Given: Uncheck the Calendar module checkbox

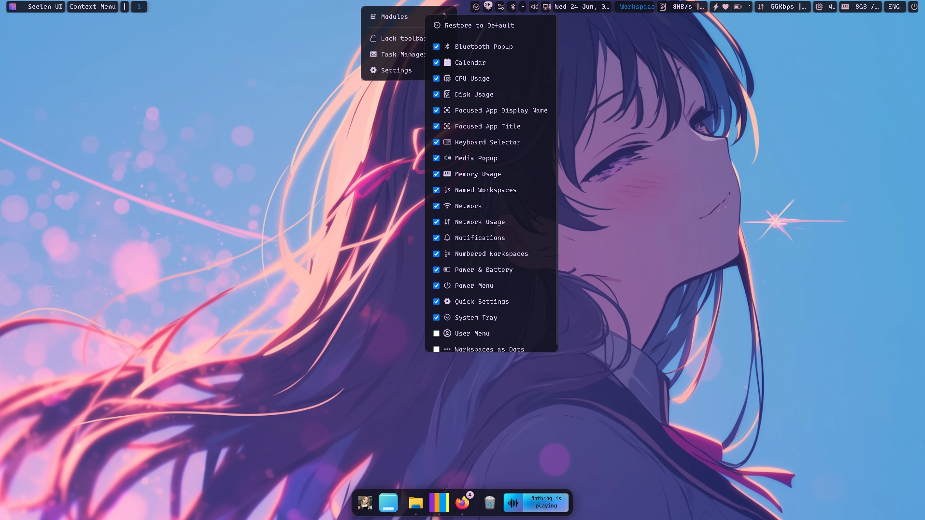Looking at the screenshot, I should click(436, 62).
